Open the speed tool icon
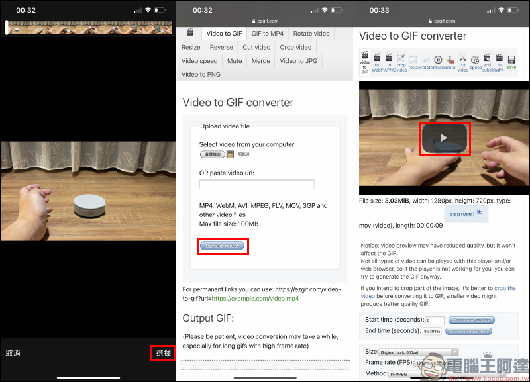The width and height of the screenshot is (530, 382). tap(476, 62)
